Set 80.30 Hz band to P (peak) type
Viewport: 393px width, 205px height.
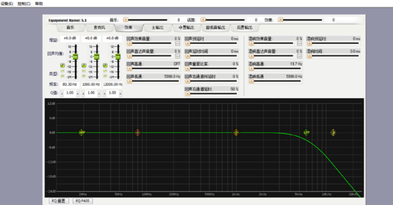tap(63, 65)
